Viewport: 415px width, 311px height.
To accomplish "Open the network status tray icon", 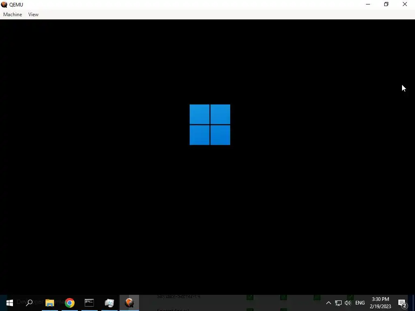I will pos(338,303).
